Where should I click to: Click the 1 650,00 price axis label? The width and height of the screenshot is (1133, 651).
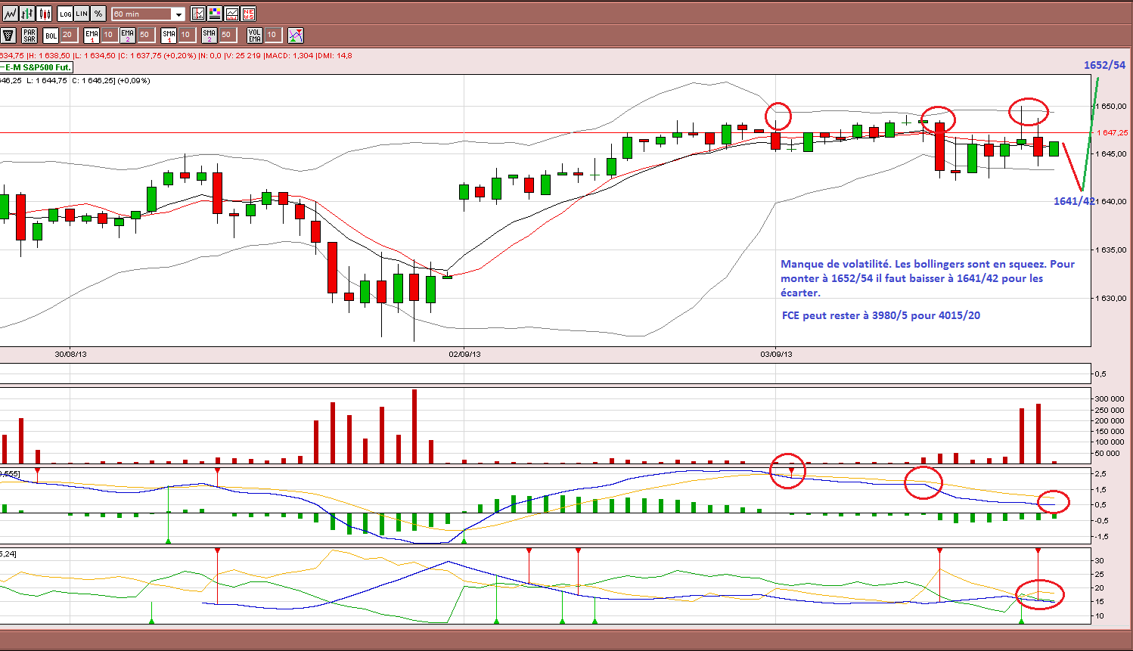1111,107
